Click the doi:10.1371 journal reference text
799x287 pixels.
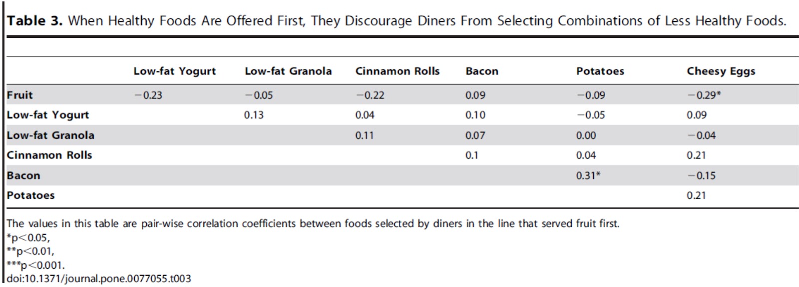pyautogui.click(x=99, y=279)
